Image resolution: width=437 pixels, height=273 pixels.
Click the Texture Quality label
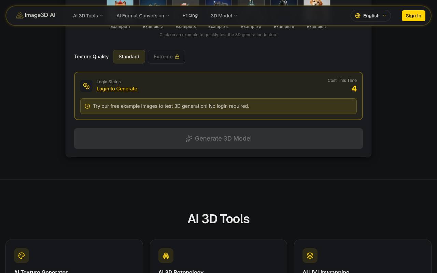click(x=91, y=57)
